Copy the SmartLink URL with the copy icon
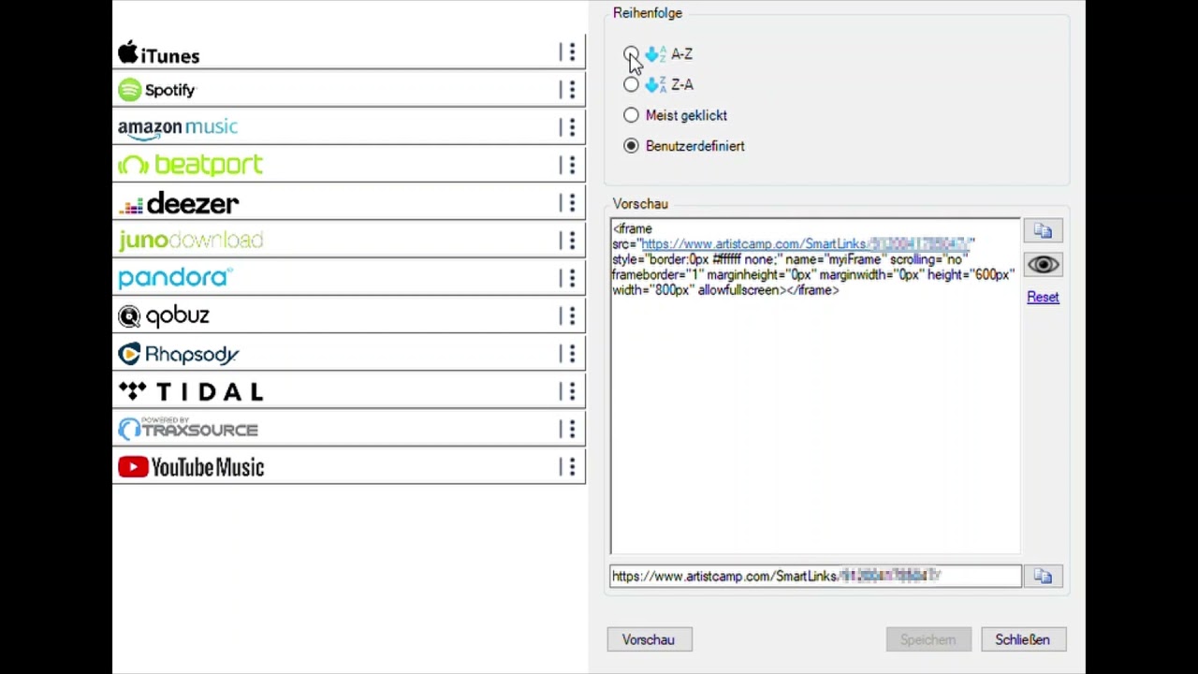This screenshot has height=674, width=1198. click(x=1043, y=576)
